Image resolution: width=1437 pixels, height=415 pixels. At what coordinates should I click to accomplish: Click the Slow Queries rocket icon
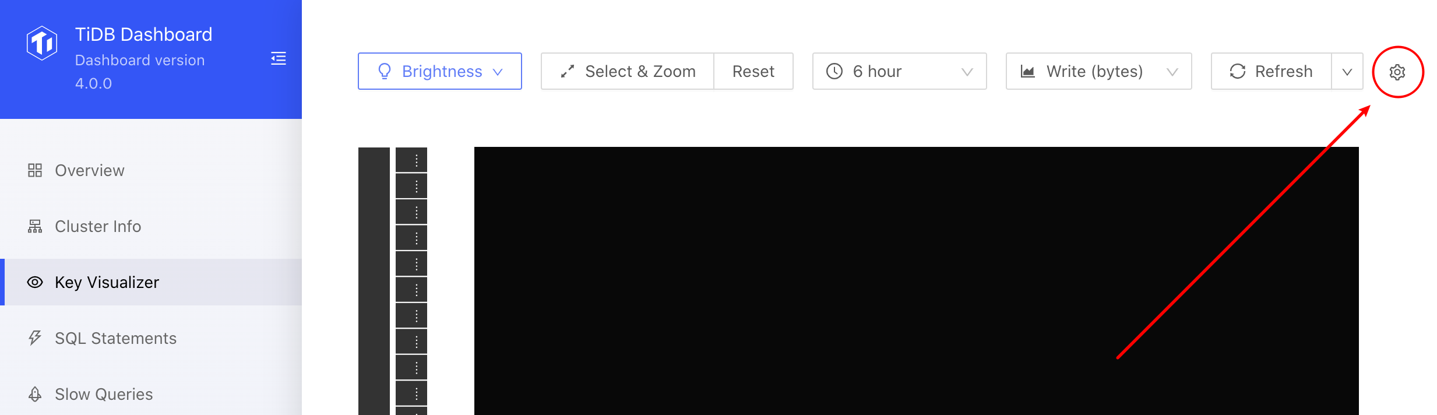[35, 394]
